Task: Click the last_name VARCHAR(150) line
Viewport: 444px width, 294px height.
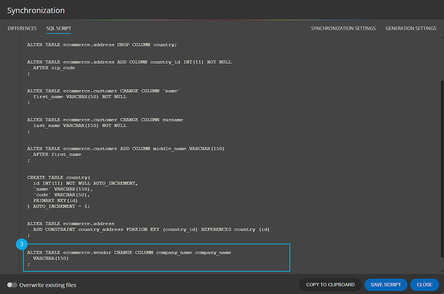Action: (x=80, y=125)
